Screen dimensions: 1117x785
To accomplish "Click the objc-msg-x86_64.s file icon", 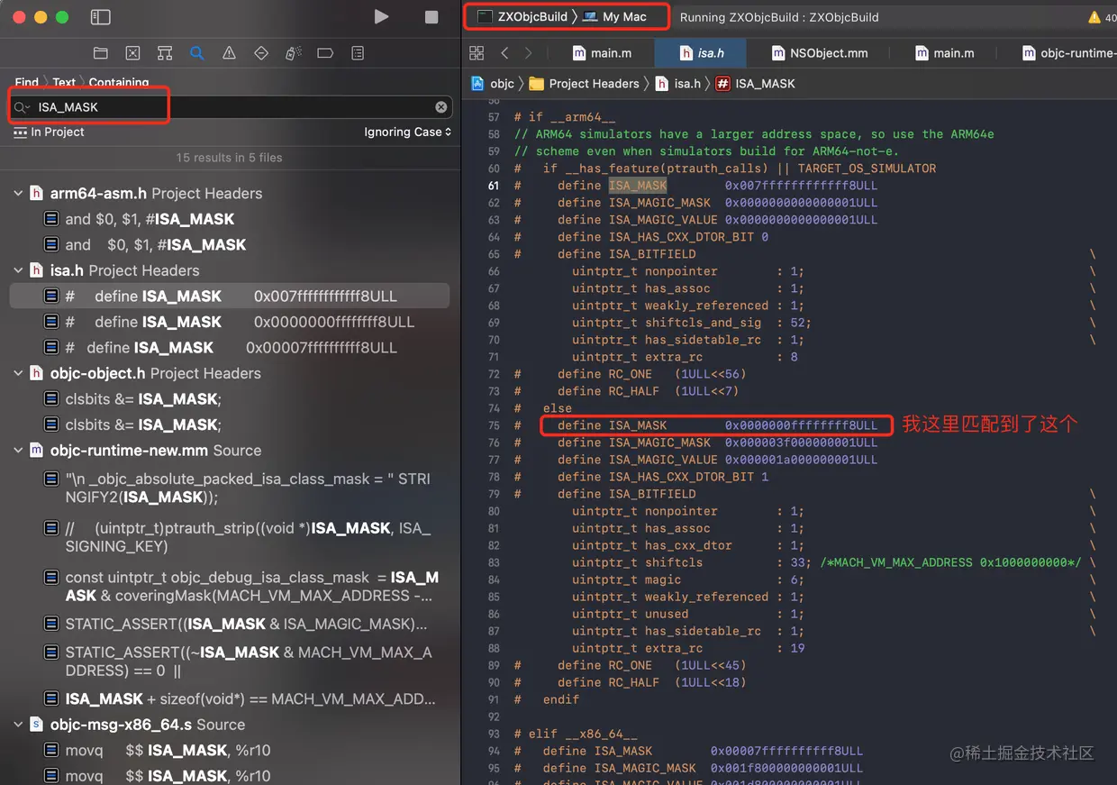I will coord(36,725).
